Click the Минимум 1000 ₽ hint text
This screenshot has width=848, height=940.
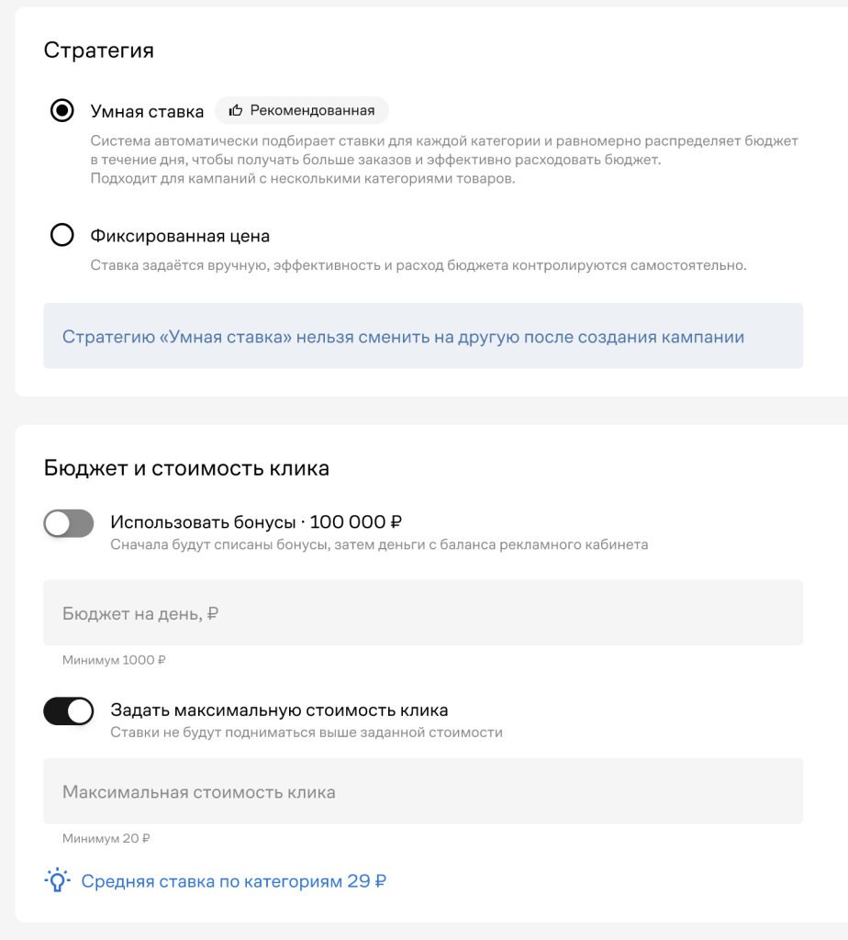(x=114, y=660)
